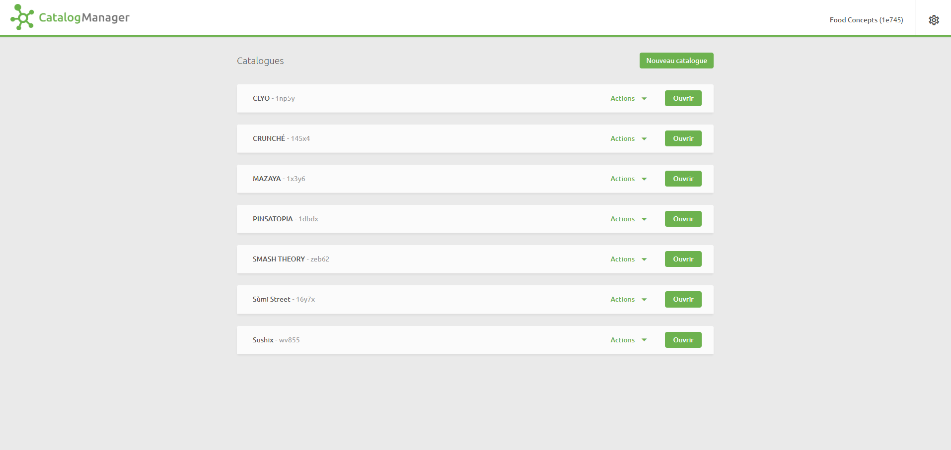Open the Sùmi Street catalogue

pos(683,299)
